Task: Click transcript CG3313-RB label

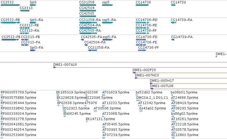Action: [x=29, y=25]
